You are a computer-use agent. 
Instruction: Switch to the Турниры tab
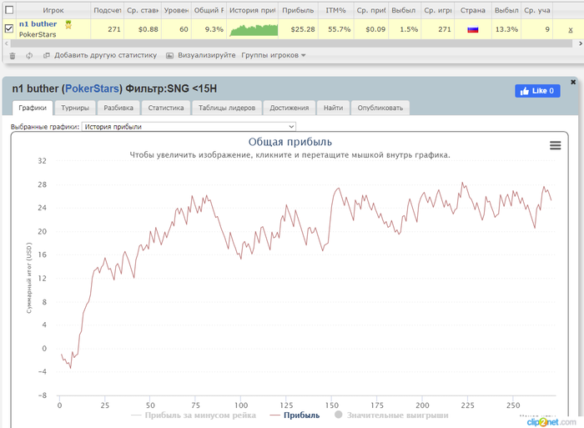click(75, 108)
